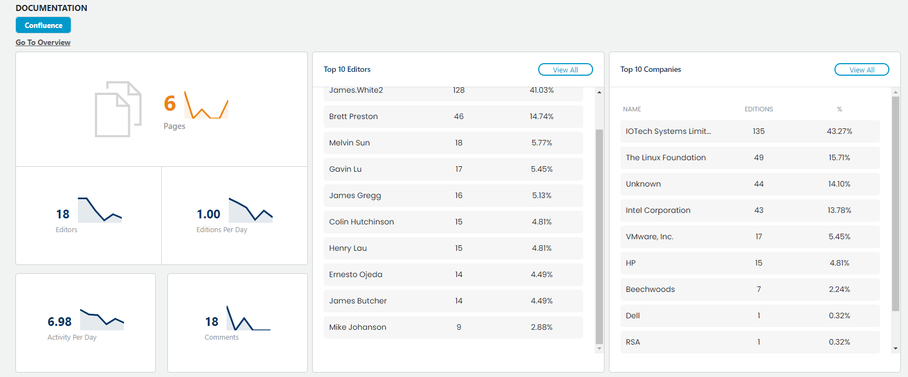Click the NAME column header
The width and height of the screenshot is (908, 377).
[x=631, y=109]
